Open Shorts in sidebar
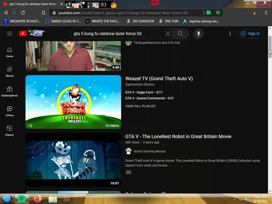Viewport: 272px width, 204px height. click(x=10, y=72)
